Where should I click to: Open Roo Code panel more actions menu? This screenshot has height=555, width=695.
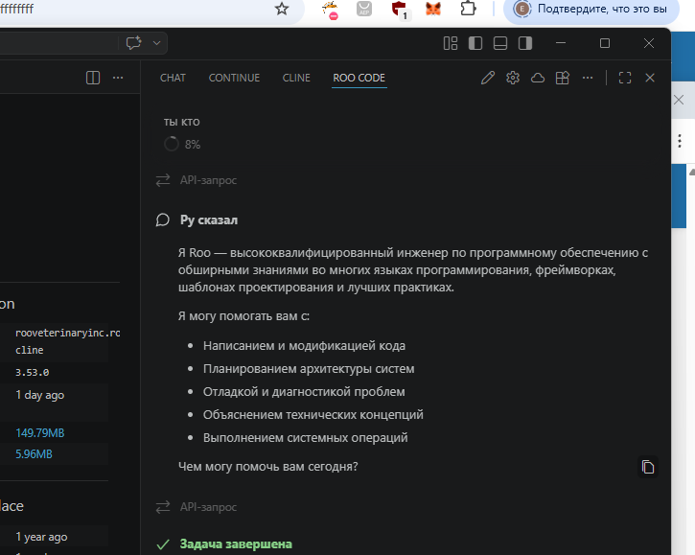tap(588, 78)
